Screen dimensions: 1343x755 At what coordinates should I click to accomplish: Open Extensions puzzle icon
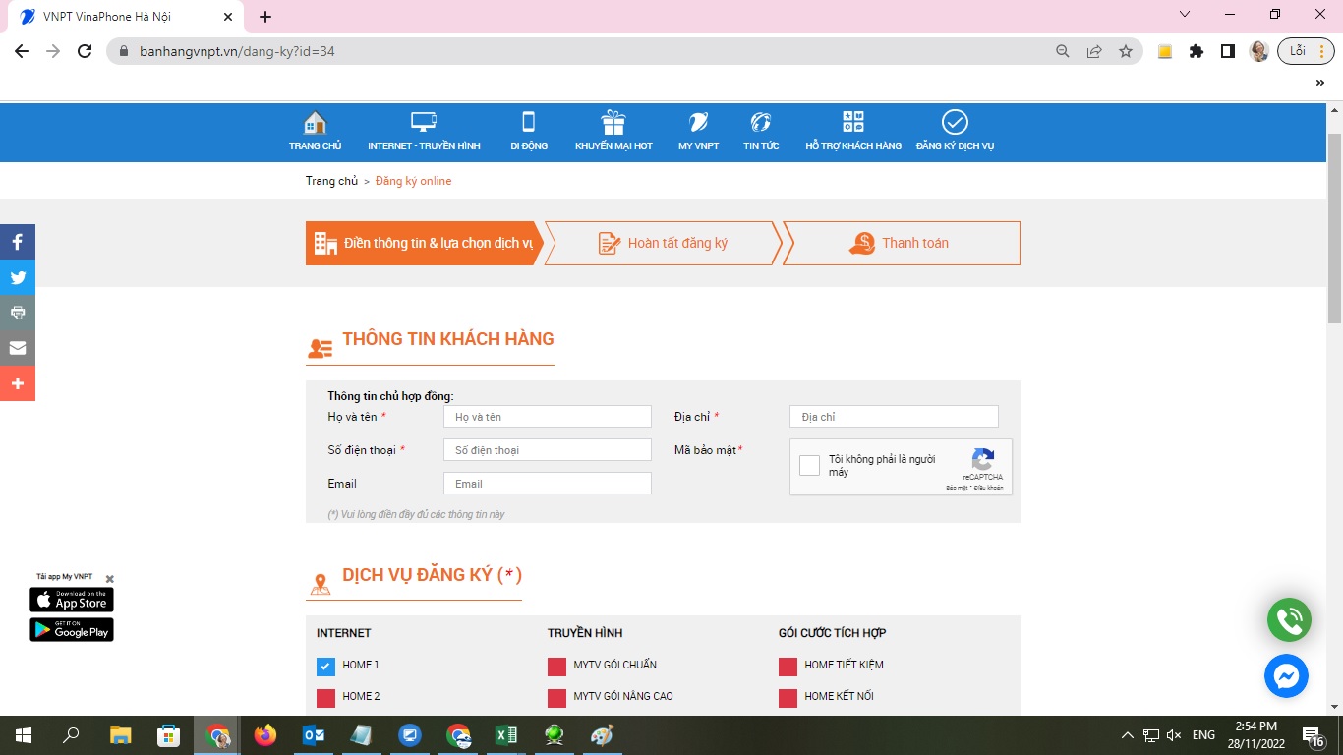click(x=1197, y=51)
